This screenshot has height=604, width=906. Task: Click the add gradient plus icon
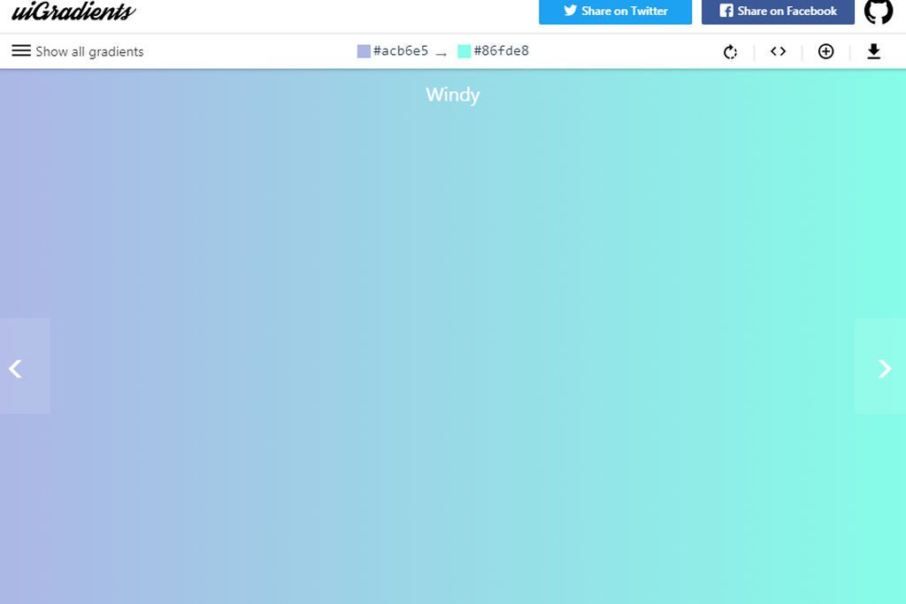826,51
